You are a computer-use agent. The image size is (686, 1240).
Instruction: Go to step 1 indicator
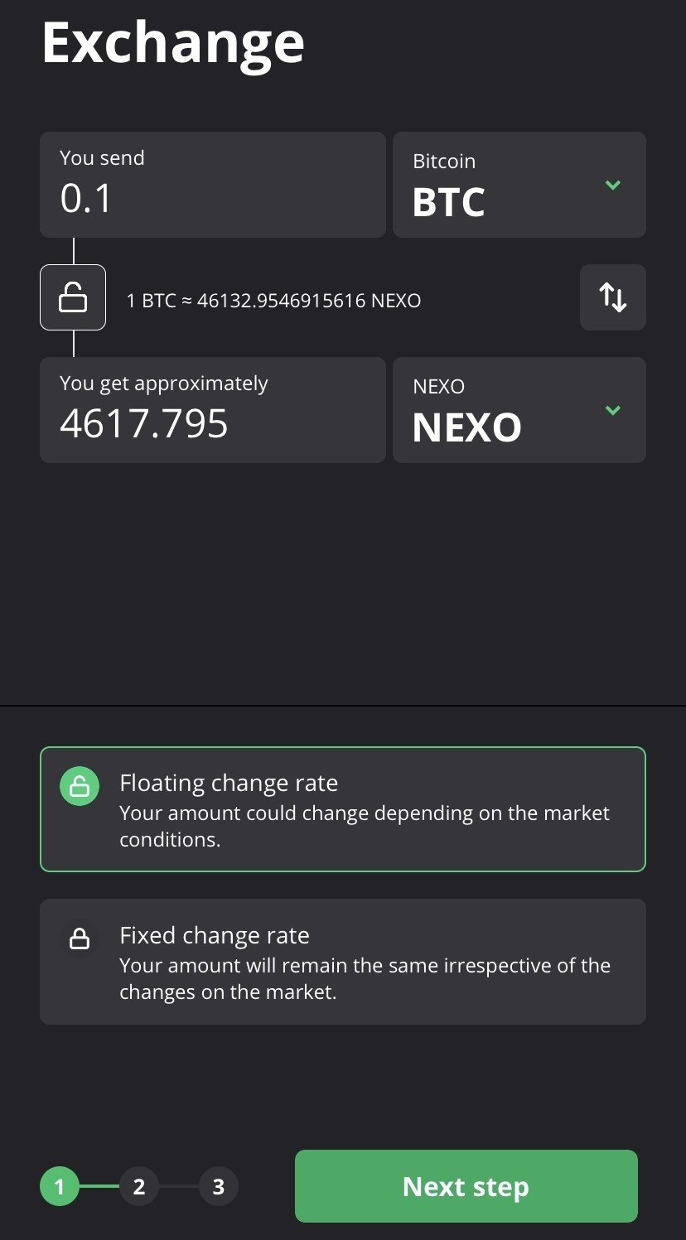click(59, 1187)
